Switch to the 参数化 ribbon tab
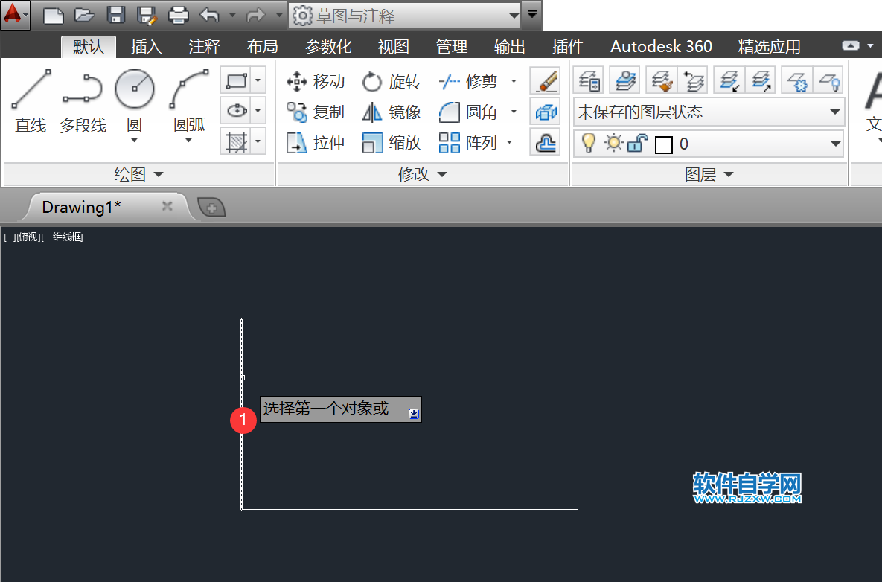Viewport: 882px width, 582px height. (x=328, y=47)
